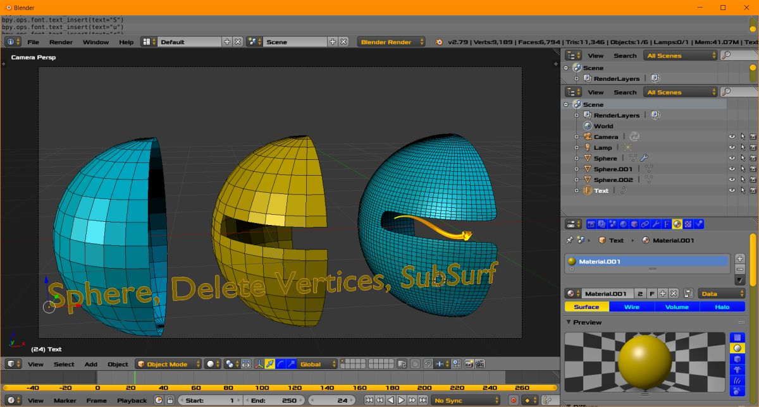
Task: Open the Blender Render engine dropdown
Action: [x=391, y=42]
